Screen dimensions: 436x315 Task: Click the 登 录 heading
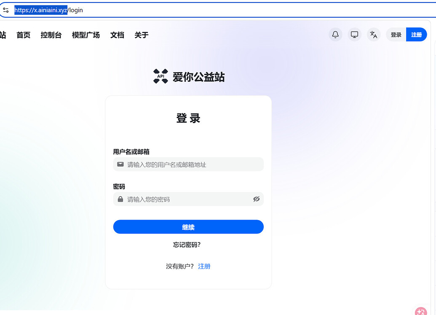pyautogui.click(x=188, y=118)
